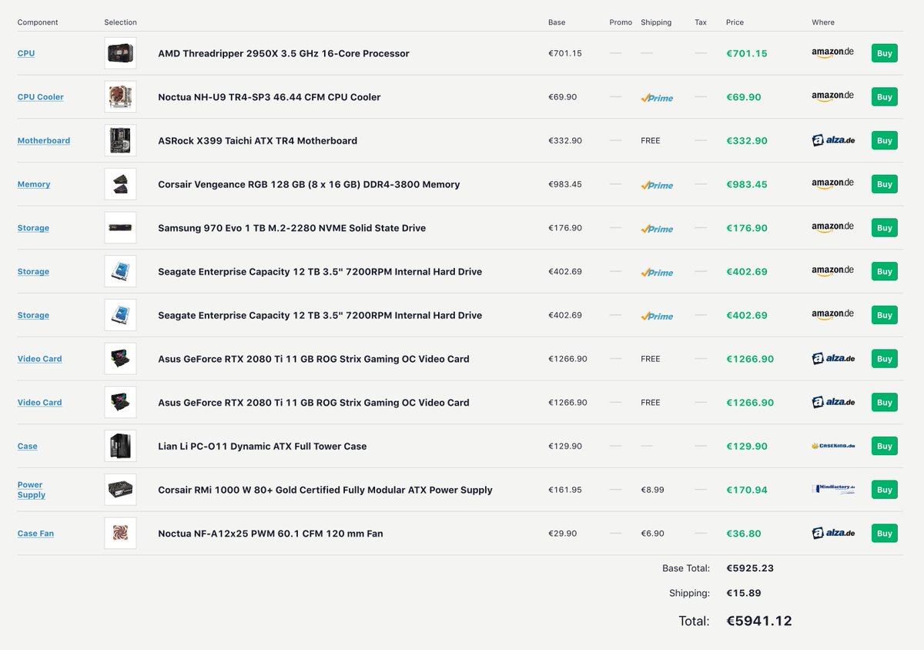924x650 pixels.
Task: Open ASRock X399 Taichi product name
Action: [x=257, y=140]
